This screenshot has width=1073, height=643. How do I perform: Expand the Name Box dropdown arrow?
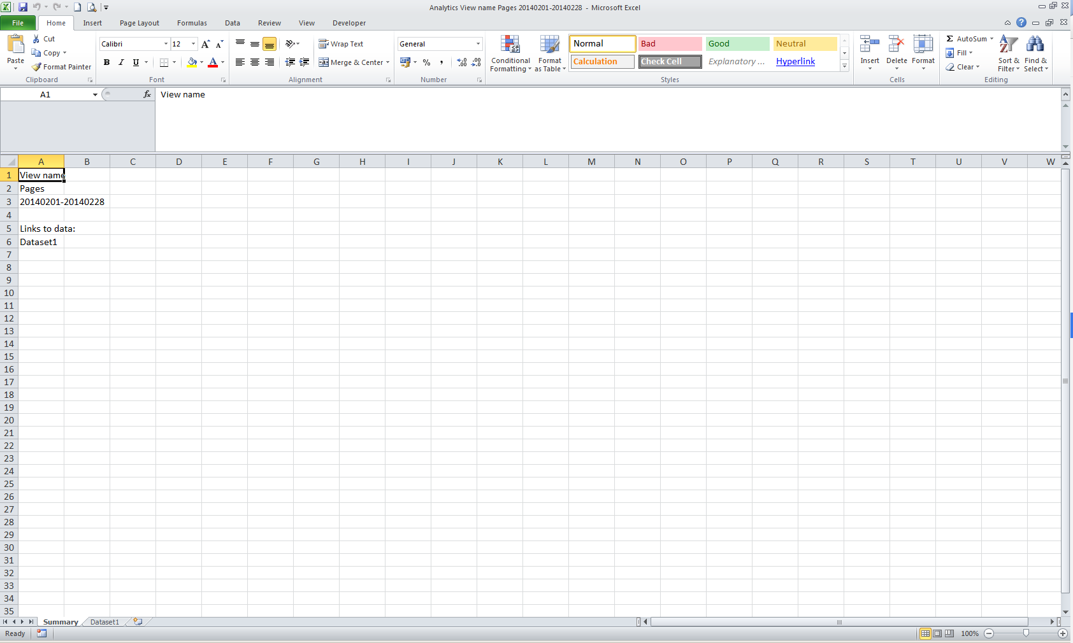(x=95, y=94)
